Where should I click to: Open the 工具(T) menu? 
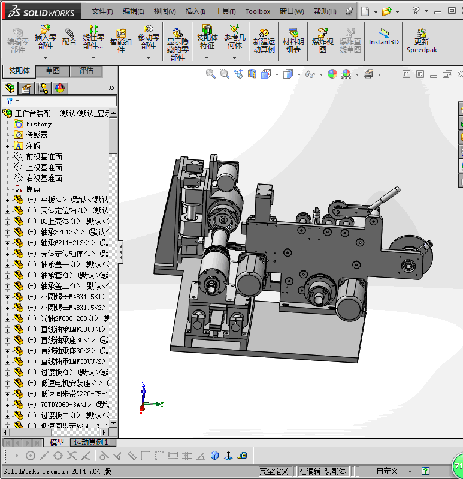(225, 11)
